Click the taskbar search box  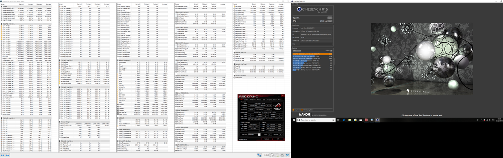[316, 120]
